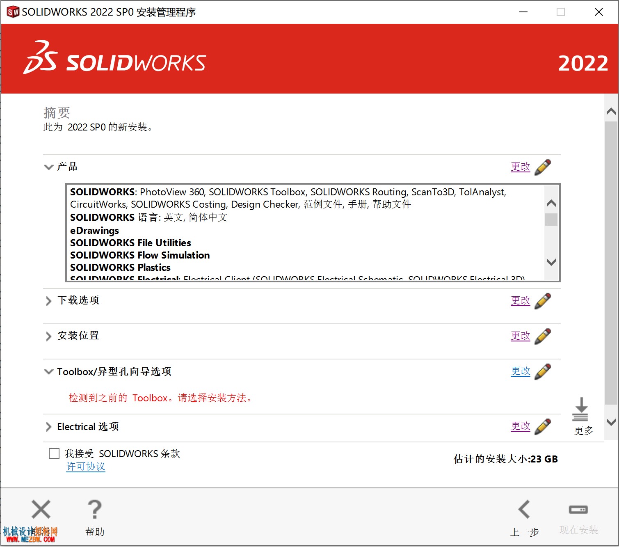Click main page scroll up arrow
This screenshot has height=547, width=619.
(611, 111)
